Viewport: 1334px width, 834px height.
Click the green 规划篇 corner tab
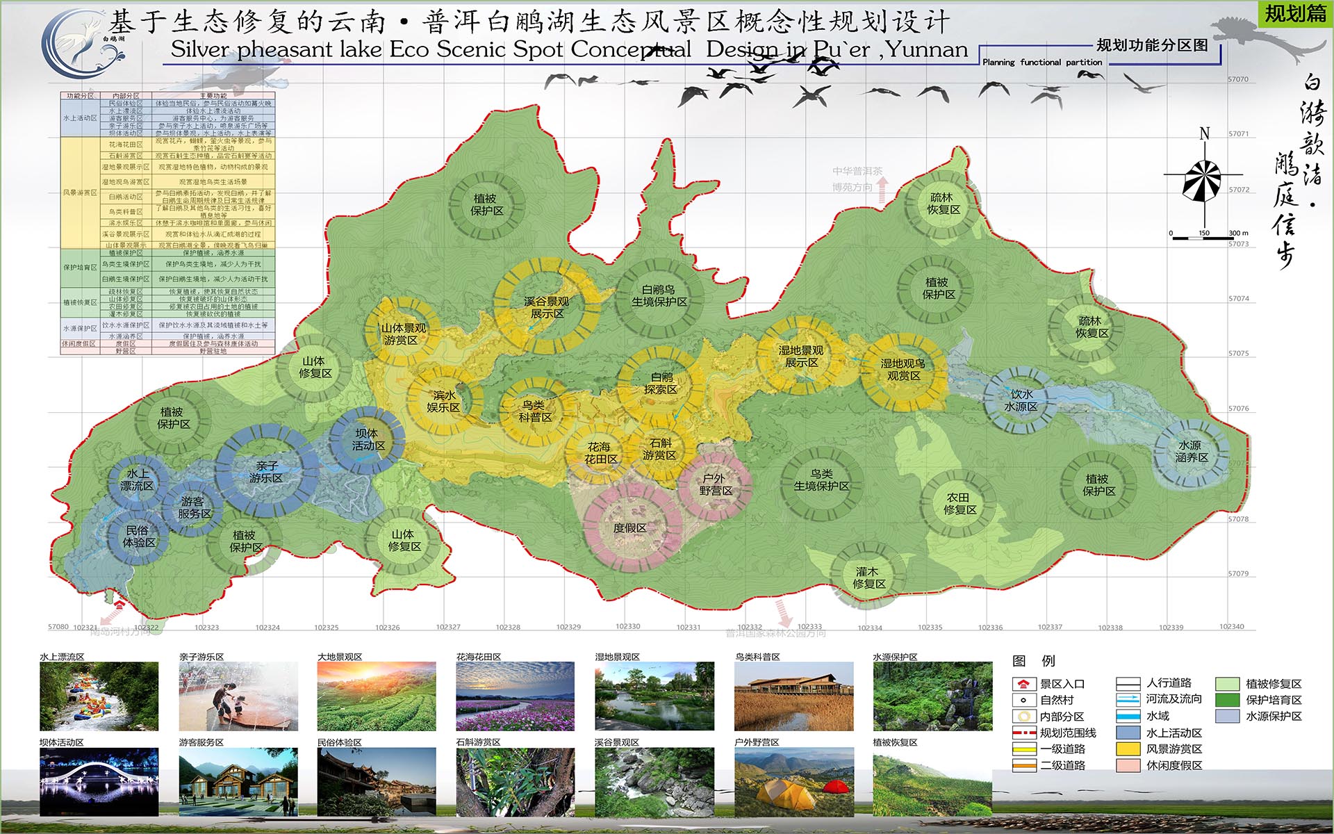point(1295,13)
